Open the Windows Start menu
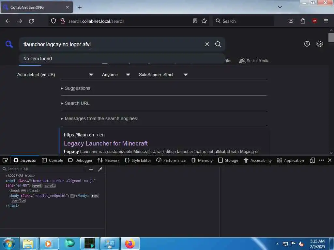Image resolution: width=334 pixels, height=250 pixels. point(8,243)
